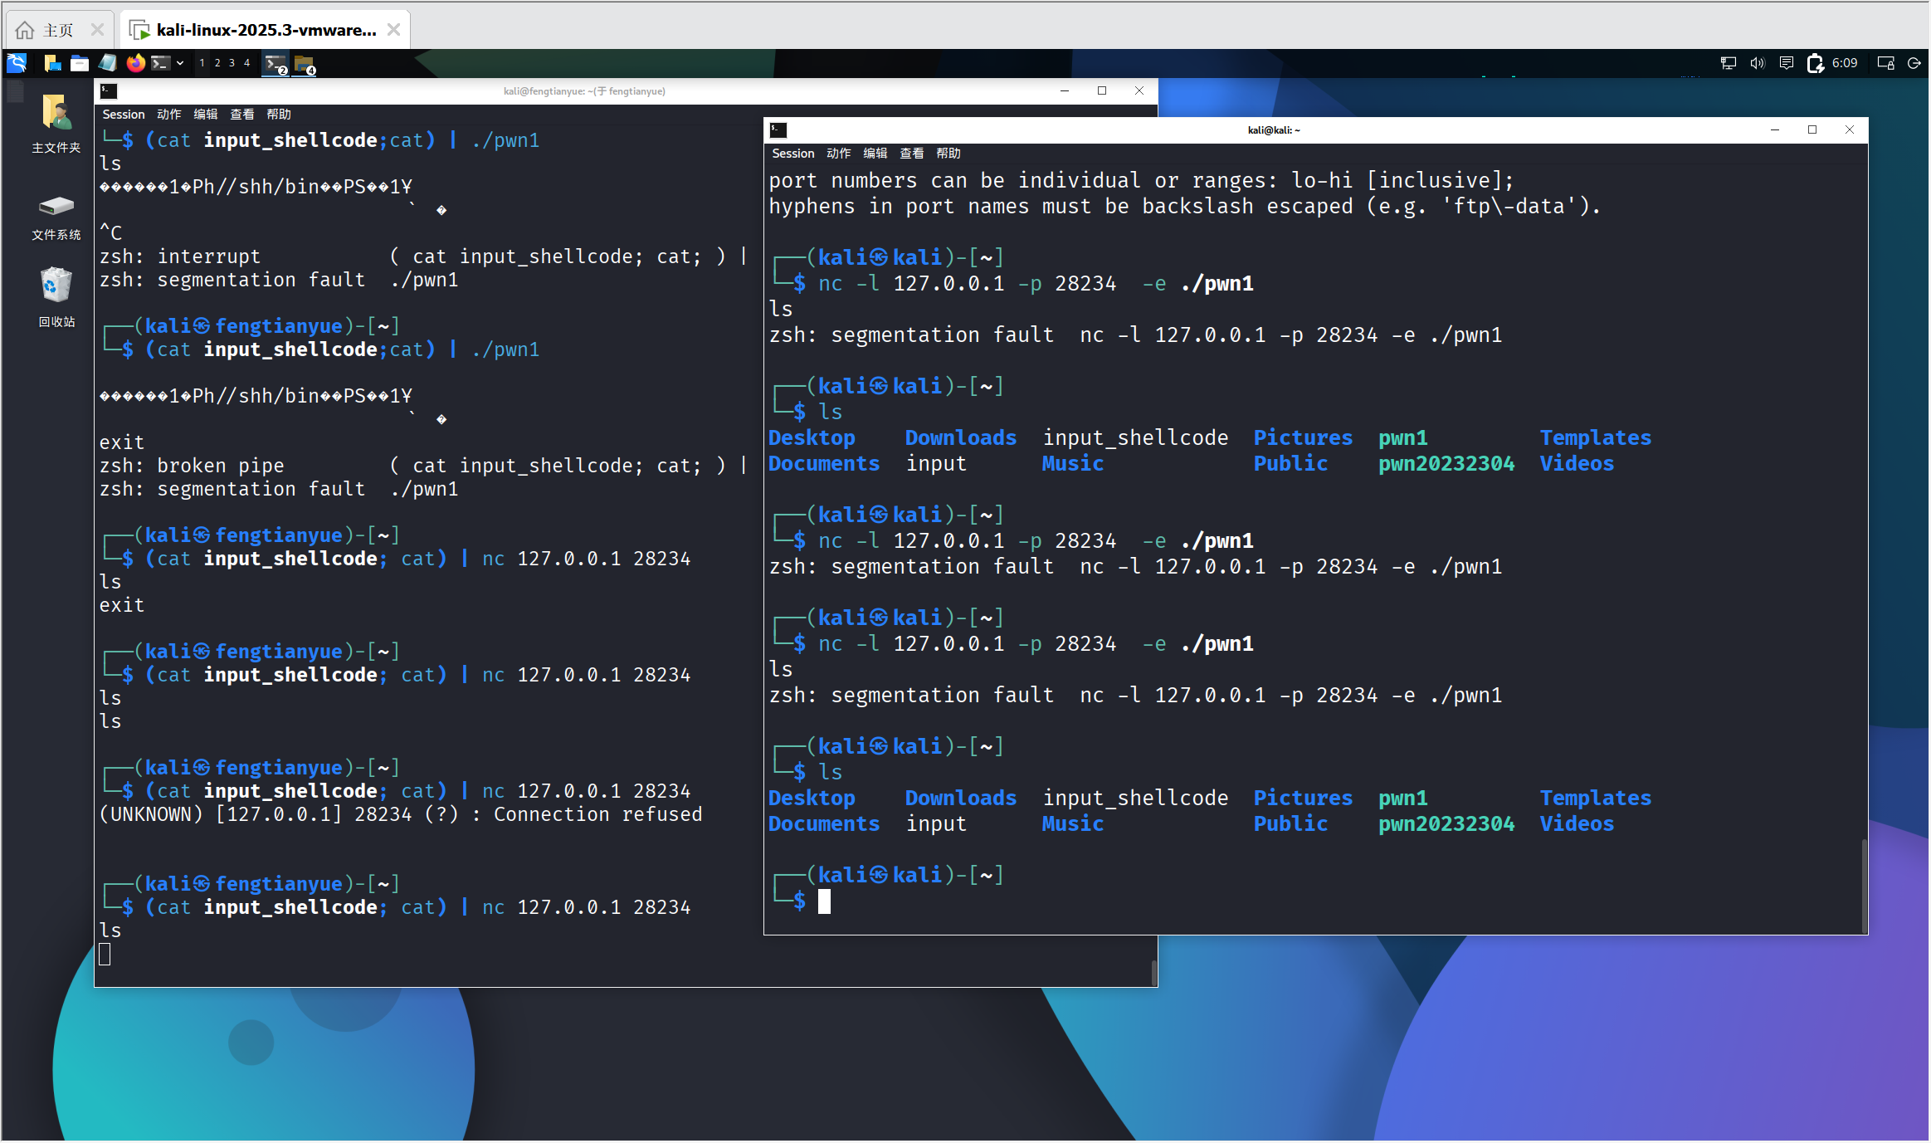Switch to workspace 2
This screenshot has height=1143, width=1931.
(x=217, y=63)
